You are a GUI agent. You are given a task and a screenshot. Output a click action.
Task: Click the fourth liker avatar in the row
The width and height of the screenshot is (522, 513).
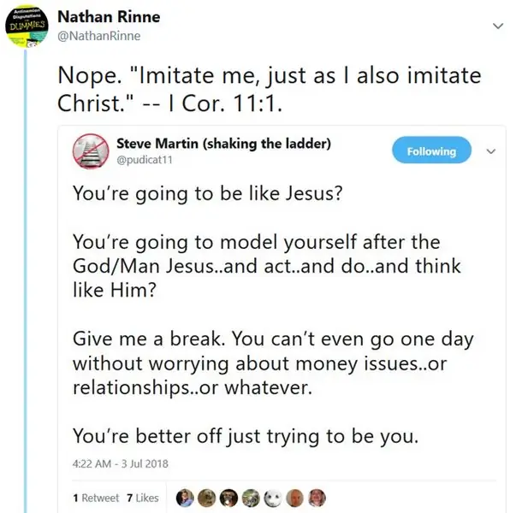pyautogui.click(x=250, y=497)
